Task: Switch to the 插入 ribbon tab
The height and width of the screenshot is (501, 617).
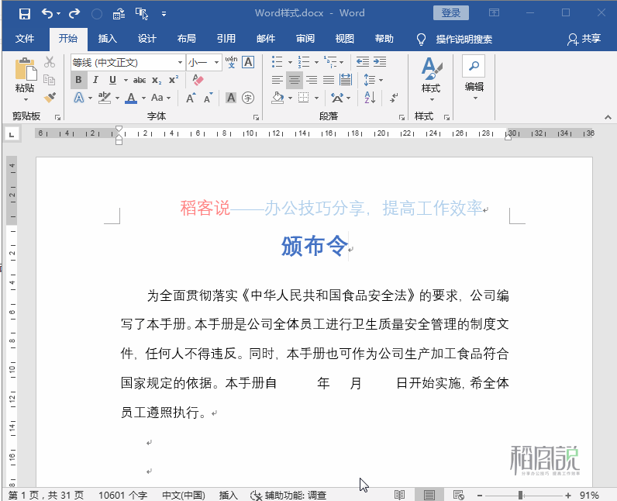Action: pos(108,39)
